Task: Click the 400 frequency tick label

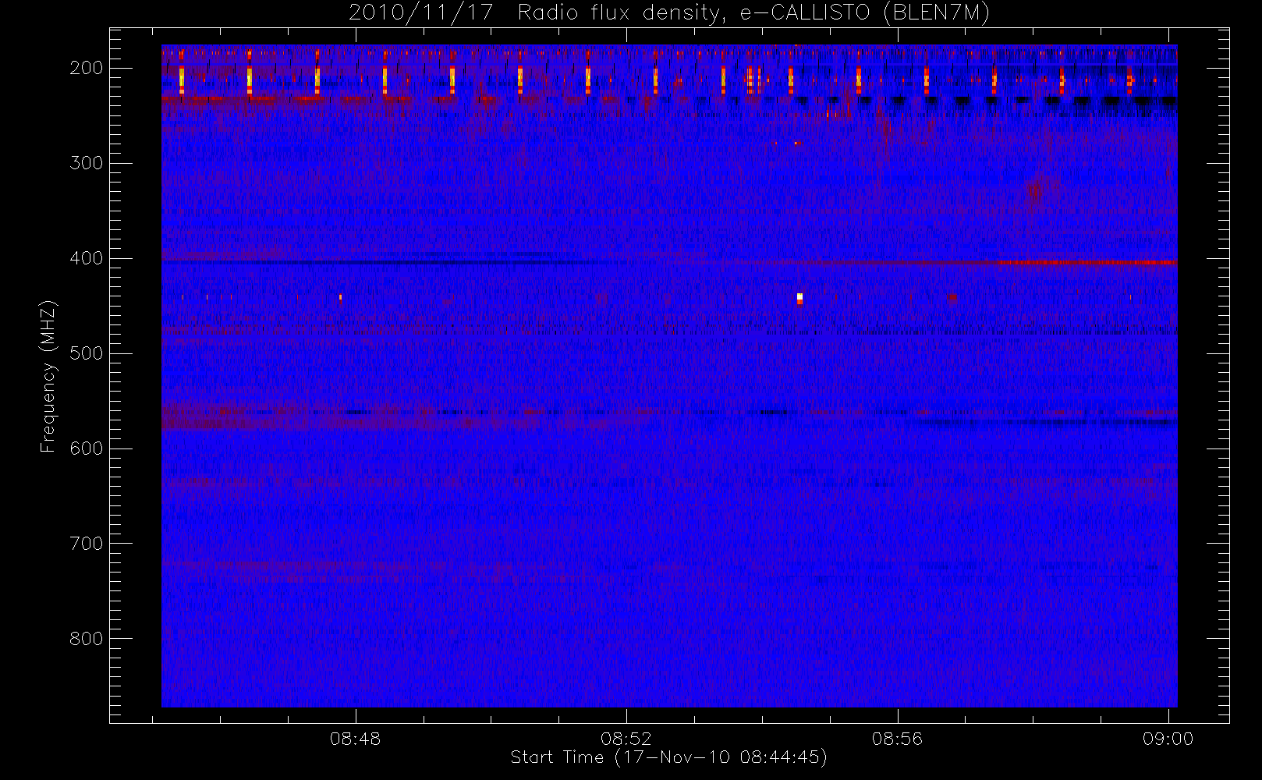Action: click(87, 258)
